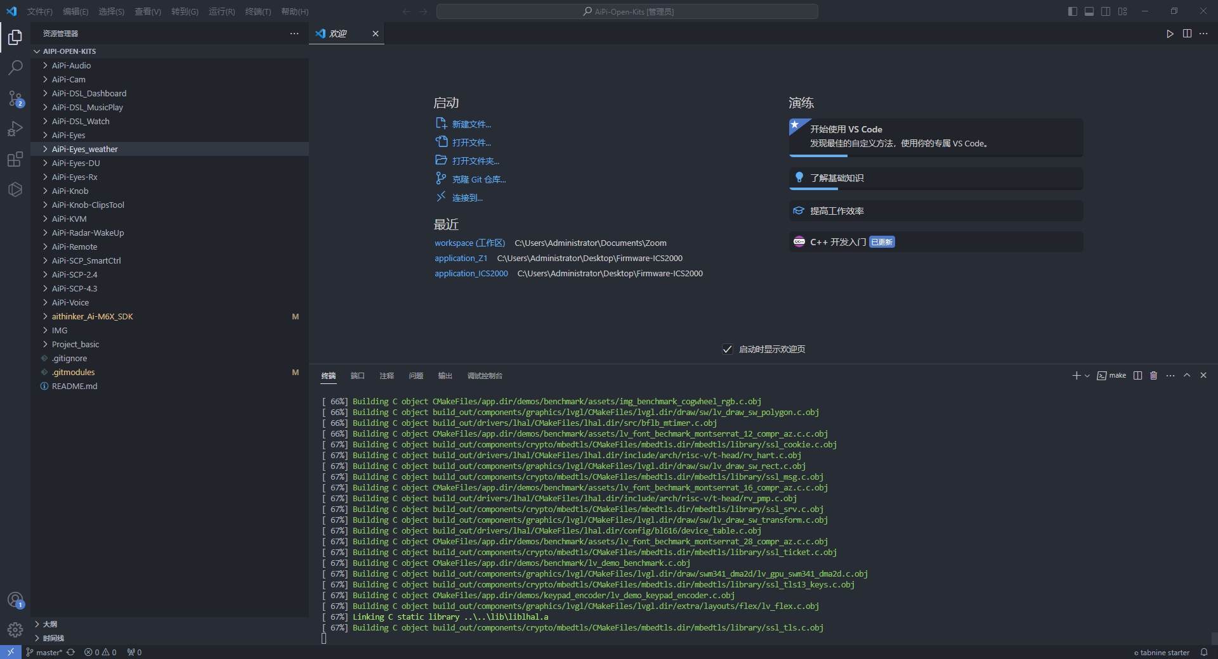
Task: Open the File menu
Action: (x=39, y=11)
